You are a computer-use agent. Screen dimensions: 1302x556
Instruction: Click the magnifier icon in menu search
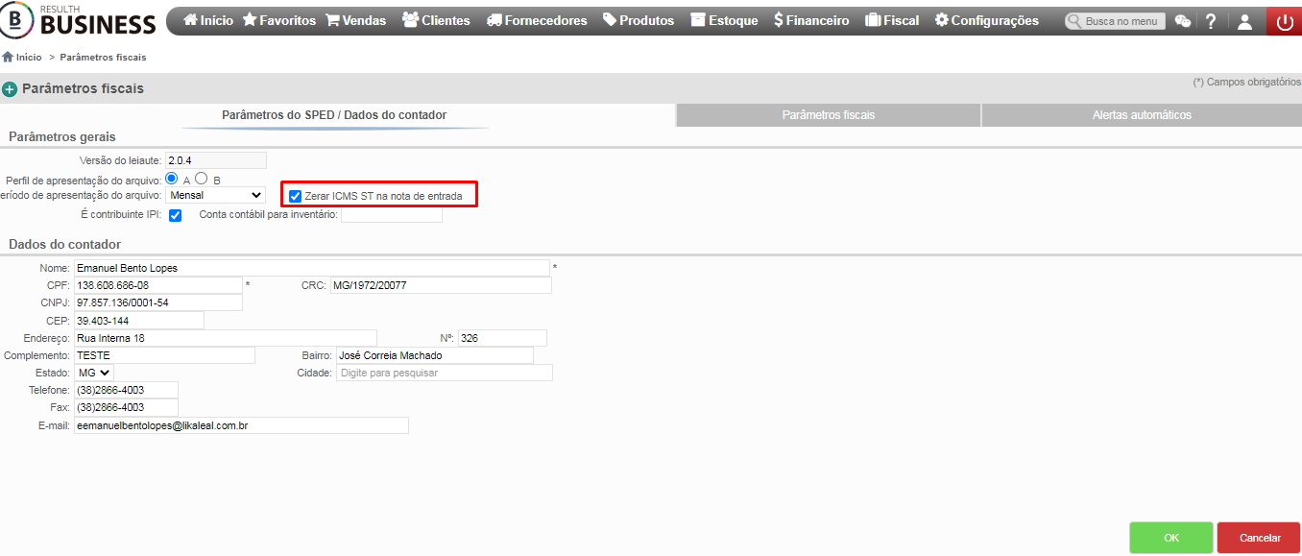point(1075,21)
